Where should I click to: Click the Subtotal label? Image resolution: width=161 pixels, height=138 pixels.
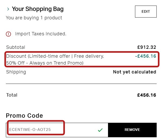(16, 47)
